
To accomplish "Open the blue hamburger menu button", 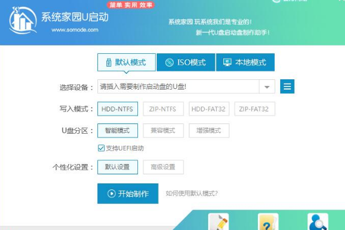I will click(x=287, y=87).
